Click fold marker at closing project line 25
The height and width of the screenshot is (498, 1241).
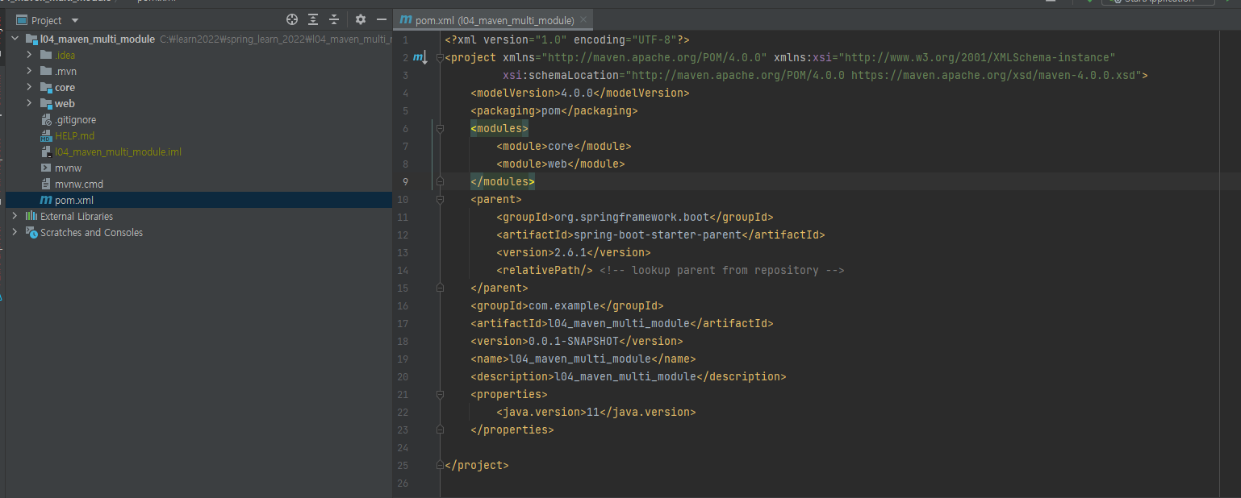(x=440, y=465)
